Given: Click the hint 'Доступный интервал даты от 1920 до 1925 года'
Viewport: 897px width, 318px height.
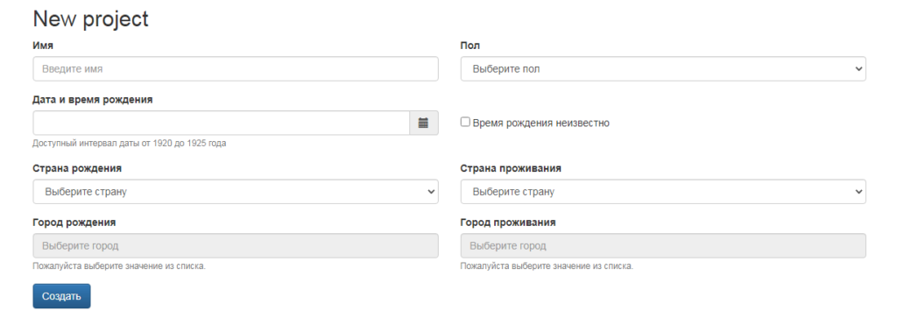Looking at the screenshot, I should pyautogui.click(x=130, y=144).
